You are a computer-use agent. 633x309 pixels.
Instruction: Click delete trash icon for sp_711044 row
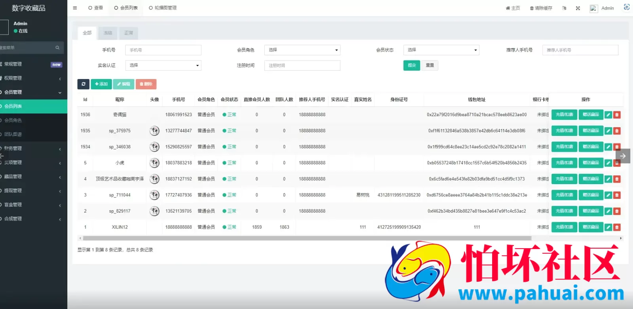point(617,195)
